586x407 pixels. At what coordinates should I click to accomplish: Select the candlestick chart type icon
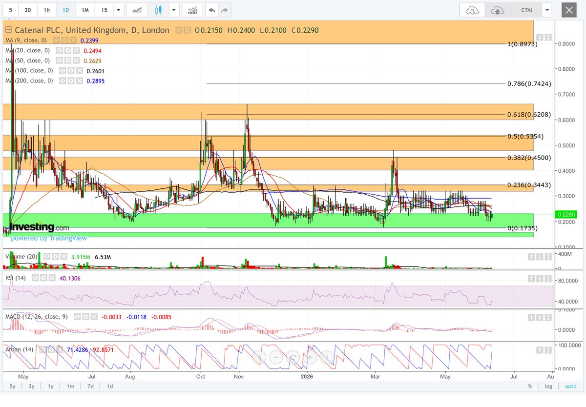[x=158, y=10]
